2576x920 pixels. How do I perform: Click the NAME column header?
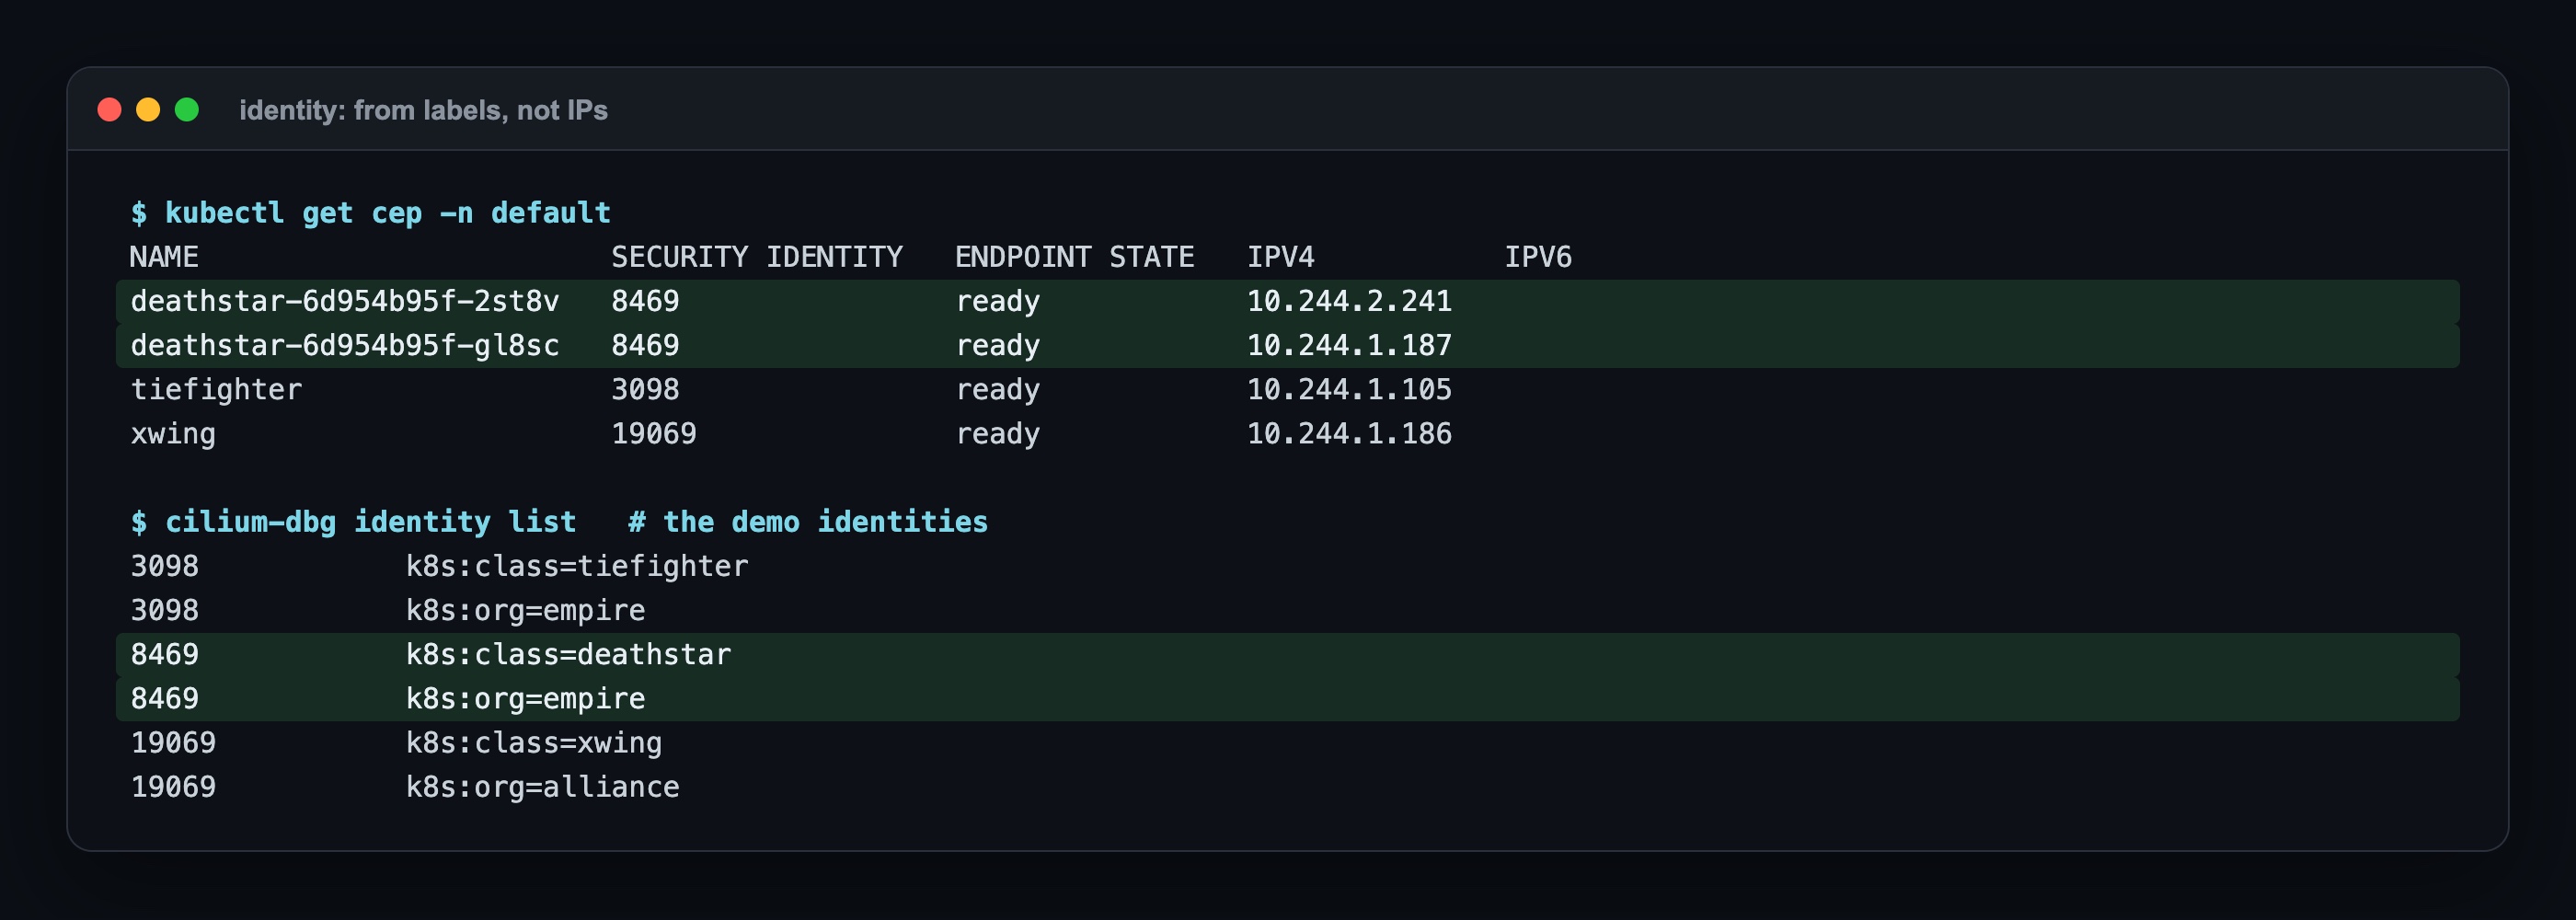[164, 257]
